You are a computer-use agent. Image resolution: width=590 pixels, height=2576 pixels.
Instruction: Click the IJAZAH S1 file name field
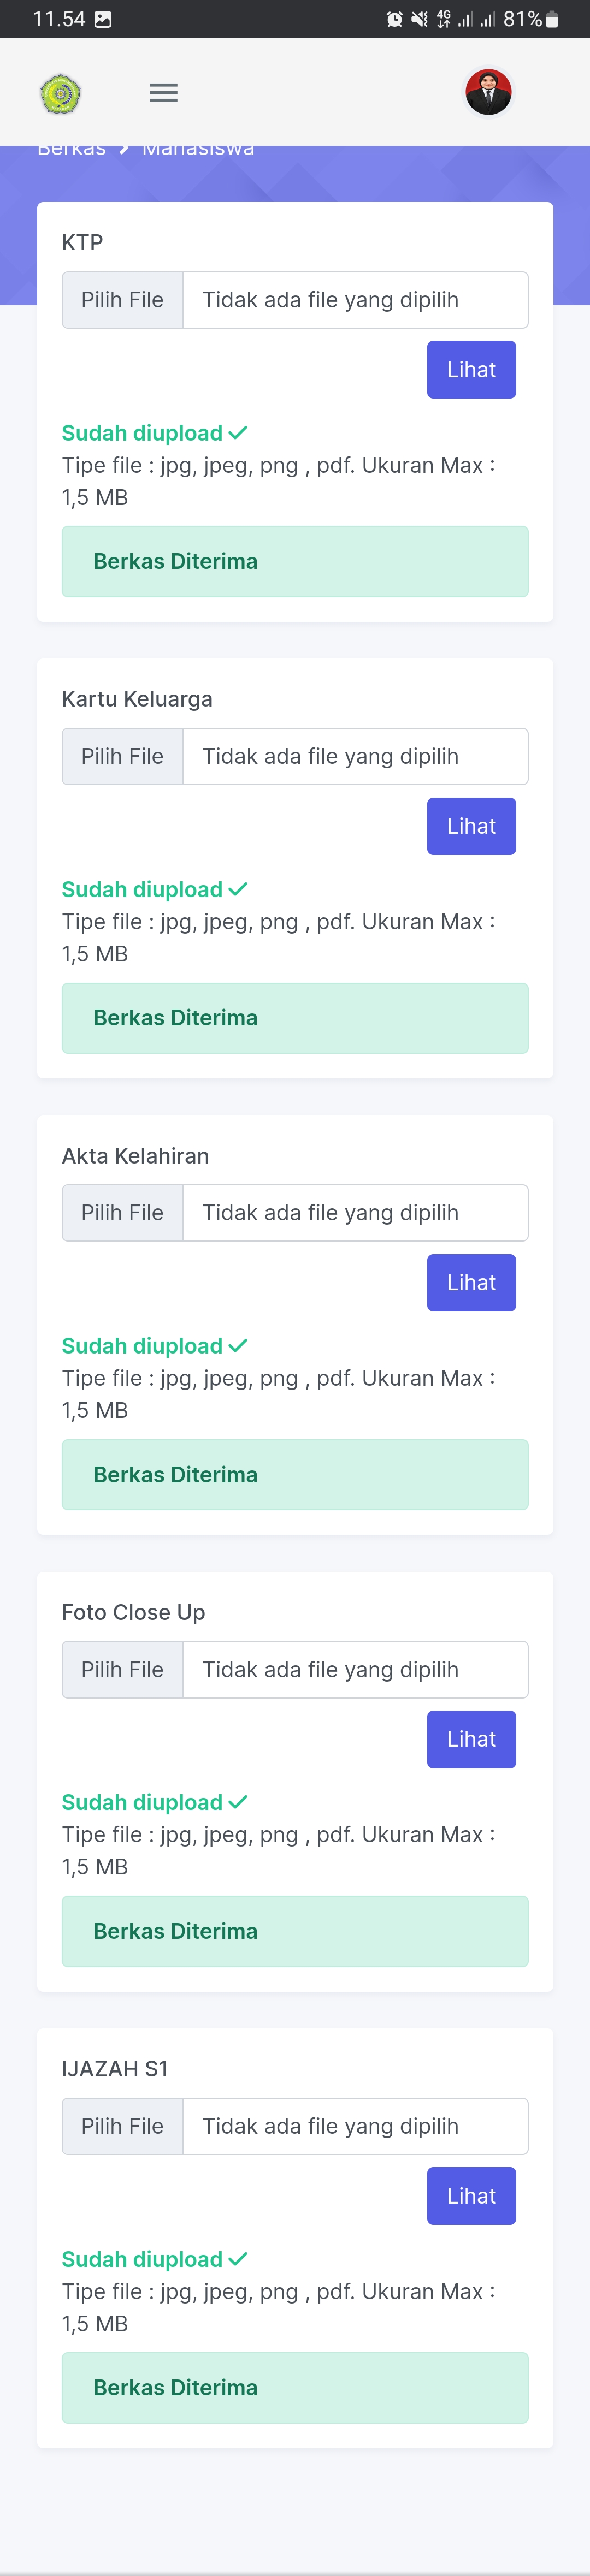[355, 2126]
